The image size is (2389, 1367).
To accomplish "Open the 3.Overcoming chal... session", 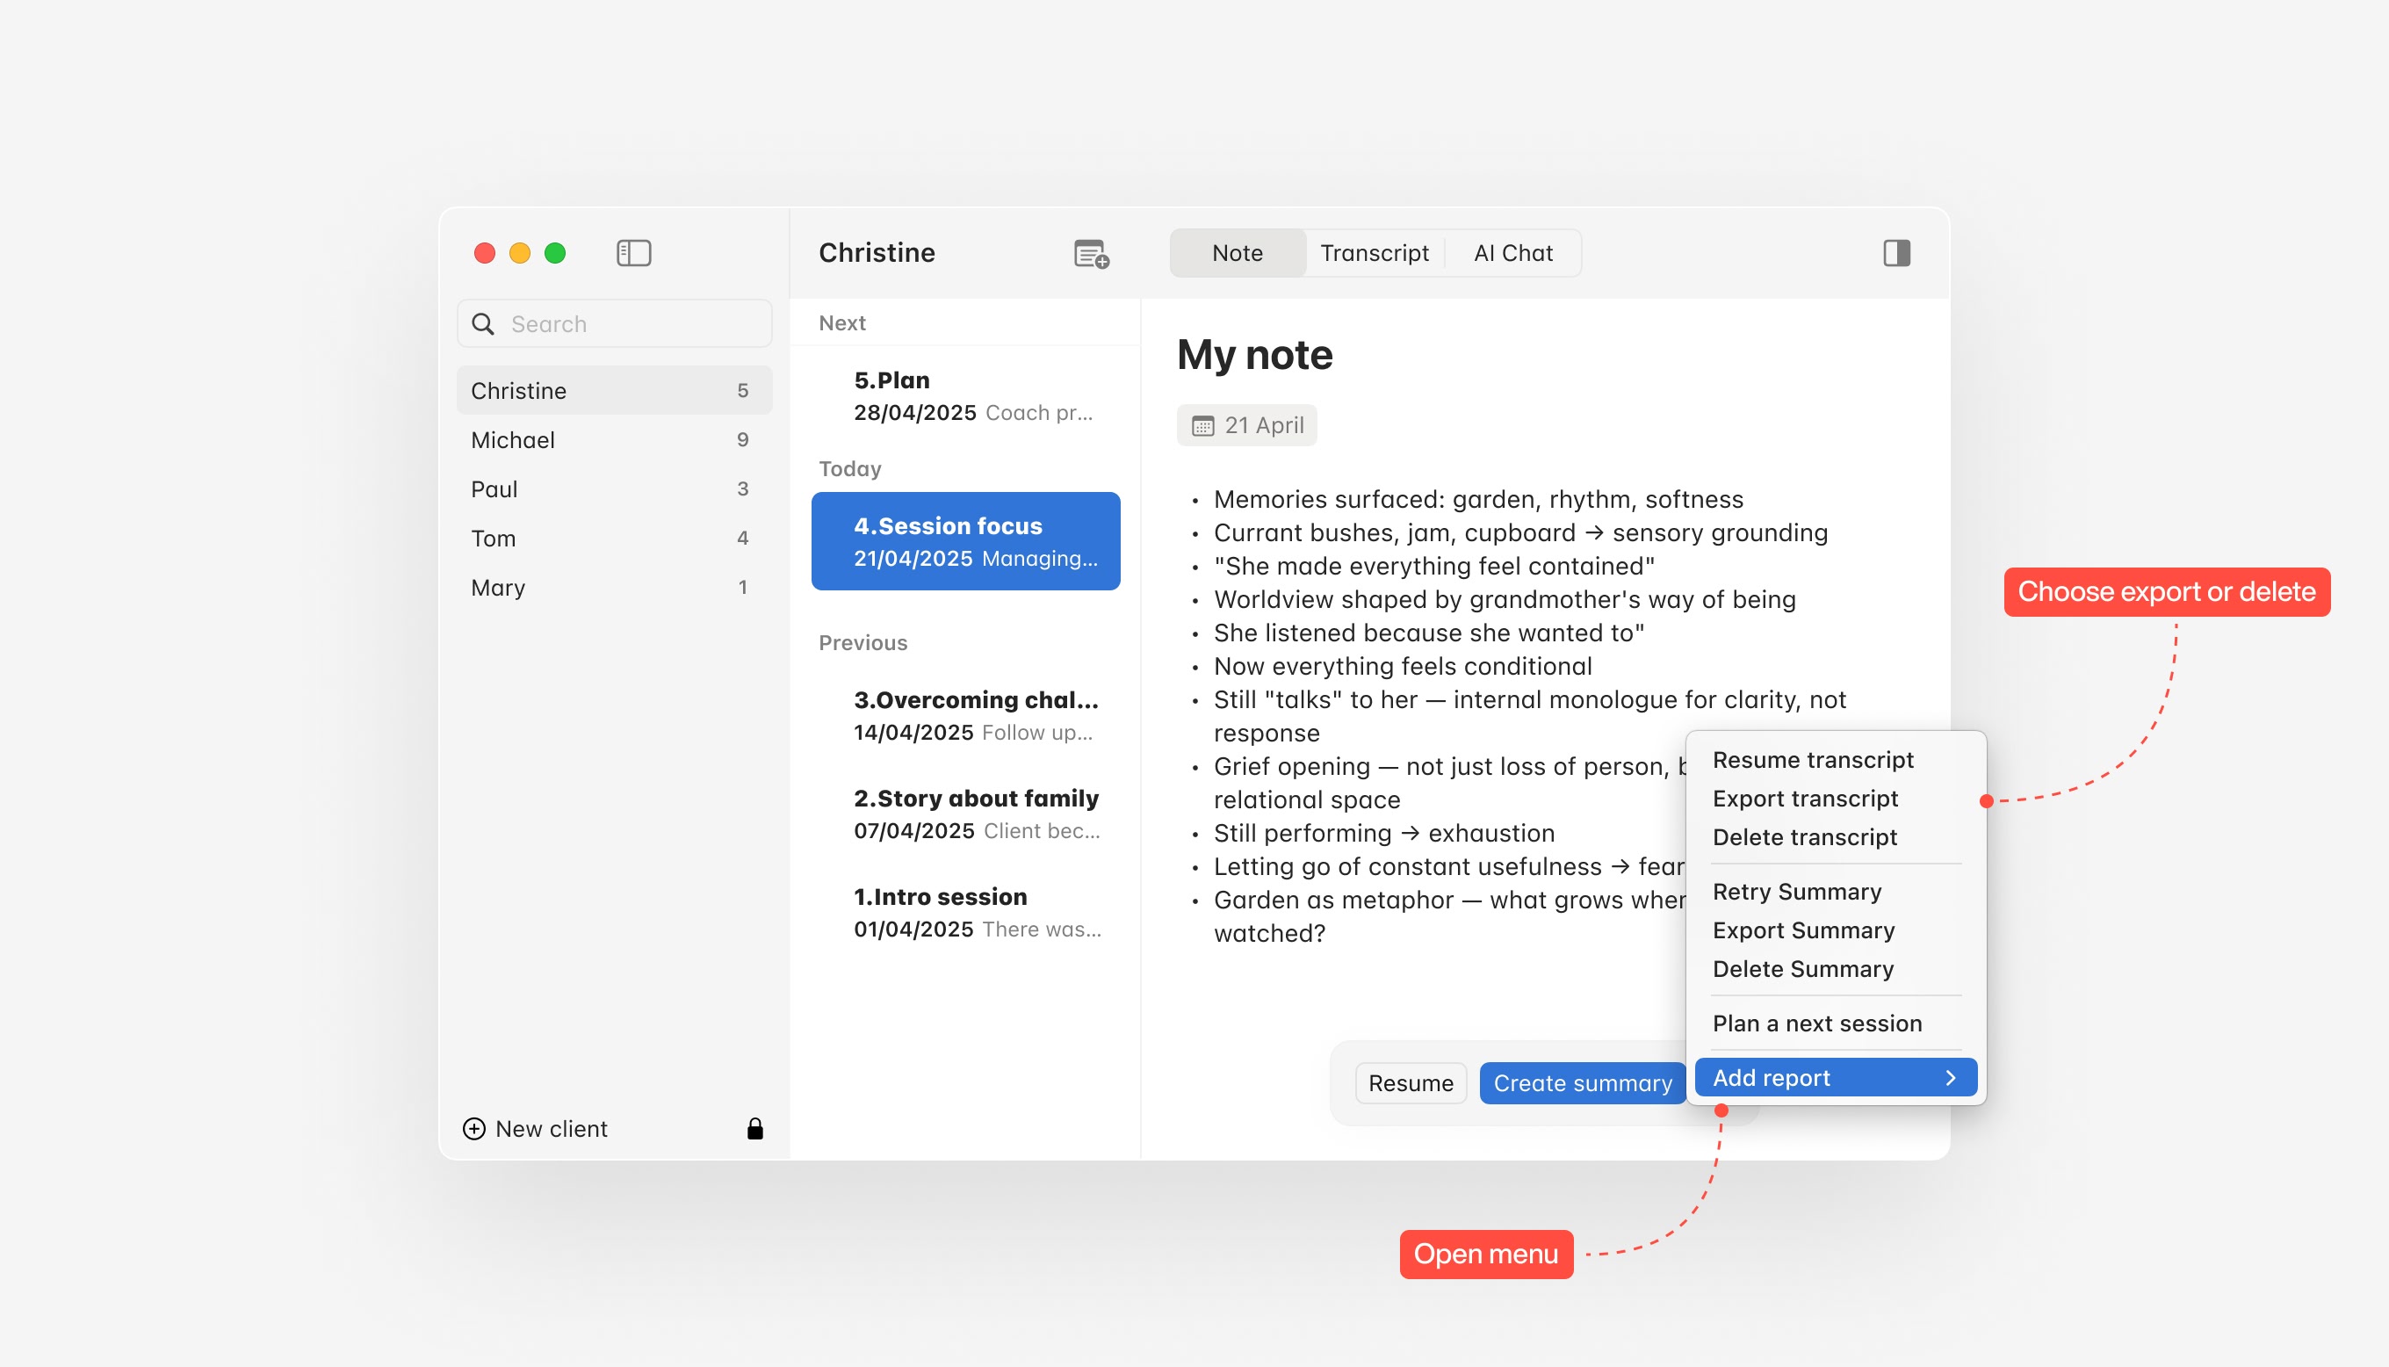I will 975,715.
